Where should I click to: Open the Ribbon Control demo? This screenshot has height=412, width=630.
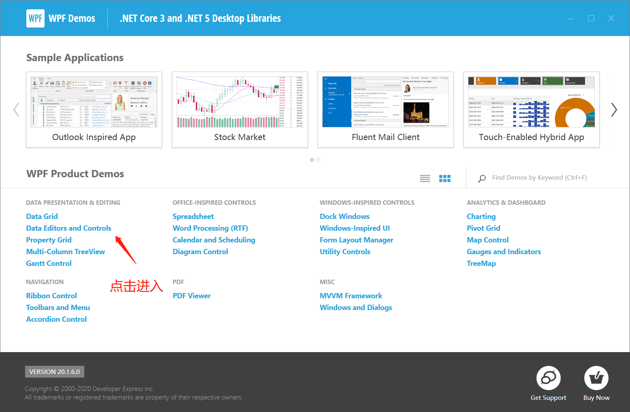pos(51,296)
